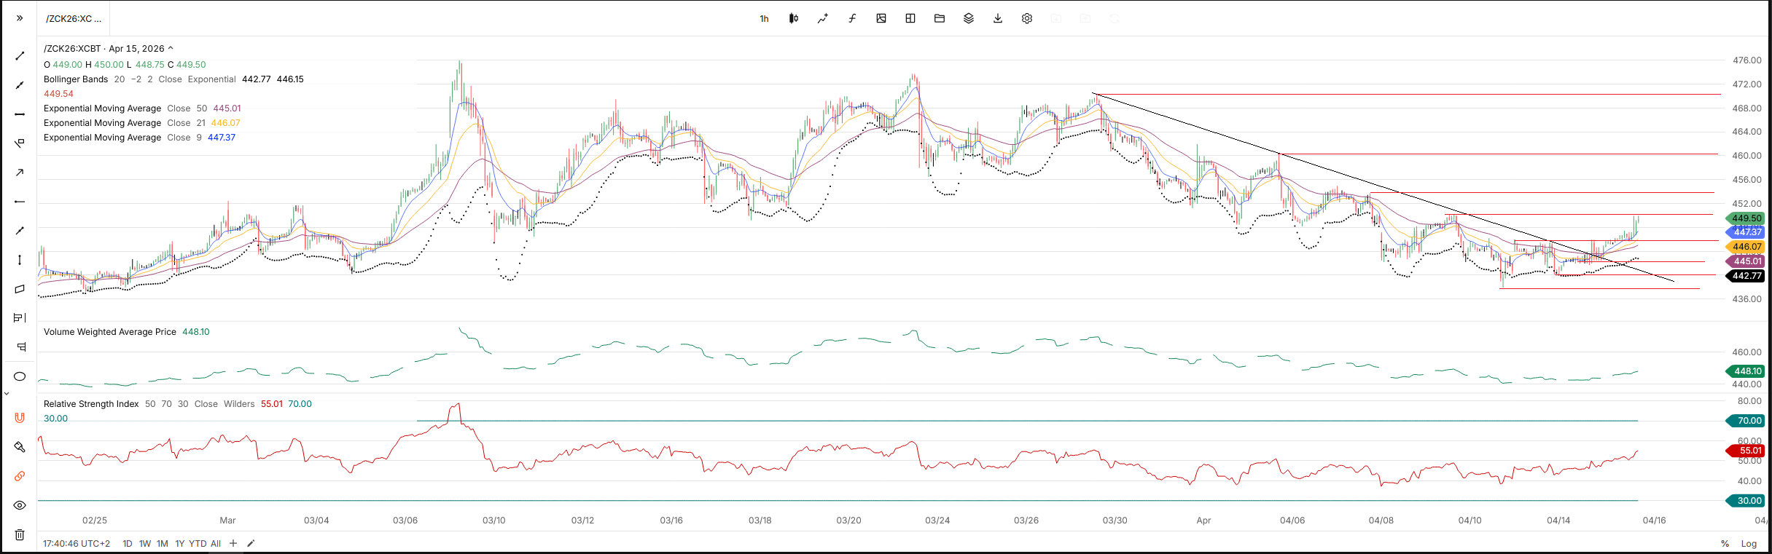Open the /ZCK26:XC symbol tab

(x=74, y=19)
